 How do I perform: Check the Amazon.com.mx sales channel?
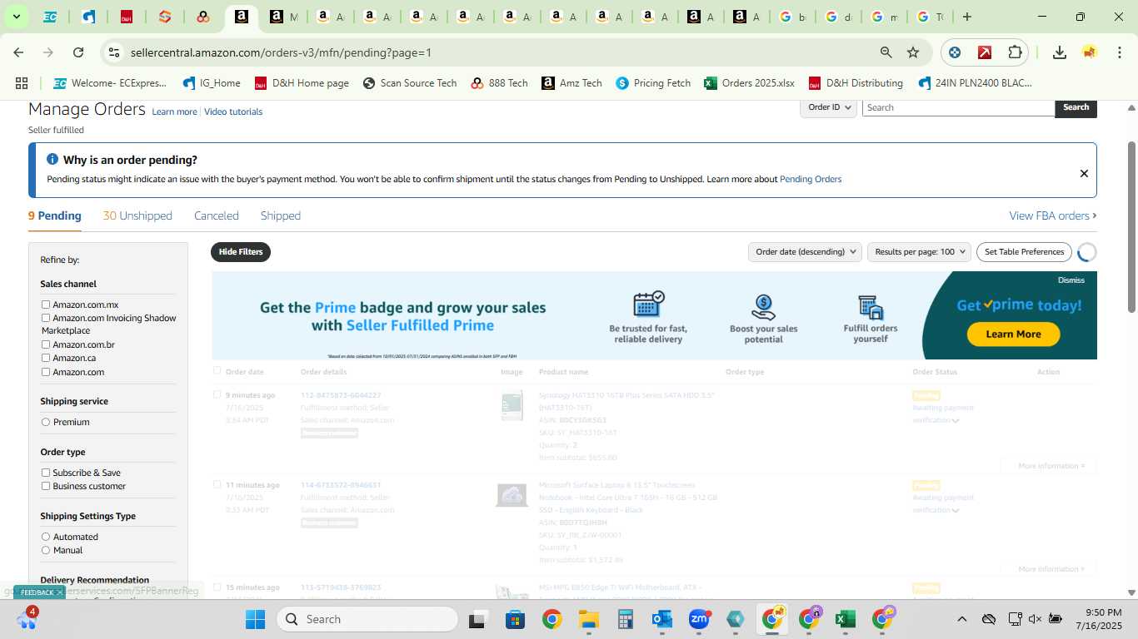[46, 305]
